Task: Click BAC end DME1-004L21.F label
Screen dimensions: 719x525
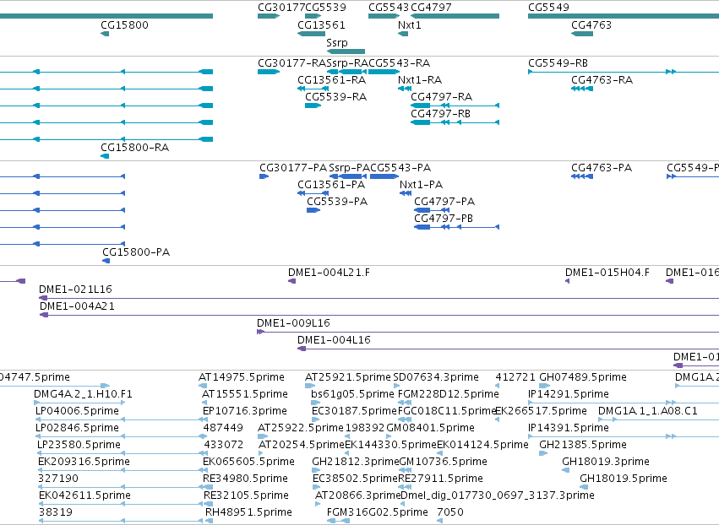Action: coord(329,273)
